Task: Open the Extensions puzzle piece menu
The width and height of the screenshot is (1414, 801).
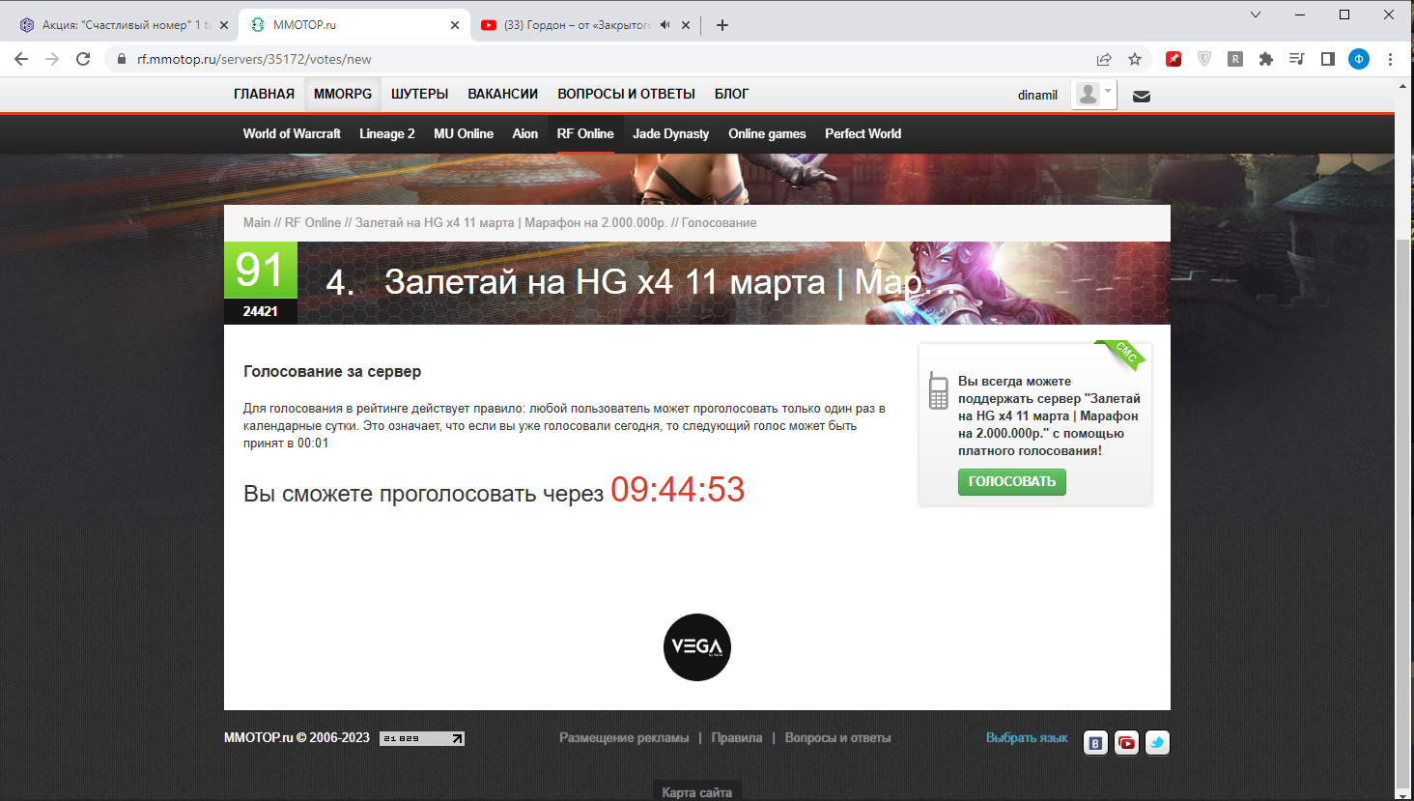Action: [x=1266, y=59]
